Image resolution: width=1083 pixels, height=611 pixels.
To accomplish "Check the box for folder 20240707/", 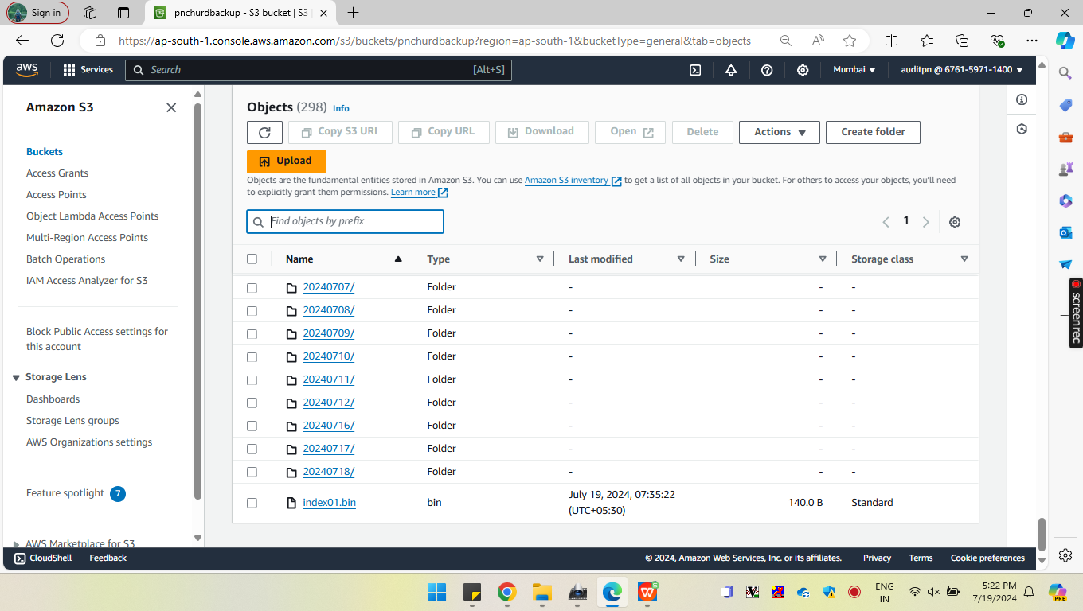I will pos(252,287).
